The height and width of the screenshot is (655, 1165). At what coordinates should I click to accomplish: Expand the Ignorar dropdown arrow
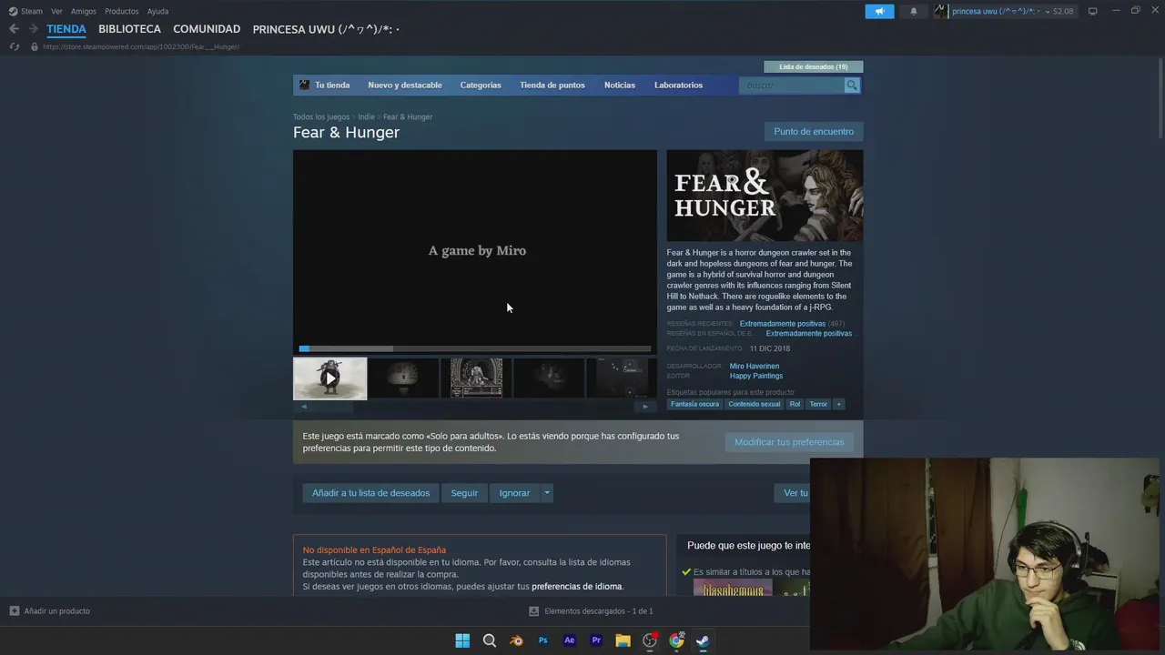point(547,493)
